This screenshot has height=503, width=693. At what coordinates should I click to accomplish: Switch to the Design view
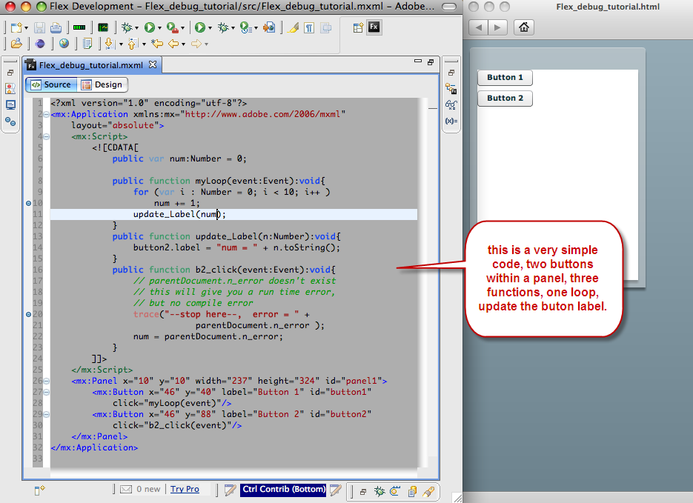(103, 84)
